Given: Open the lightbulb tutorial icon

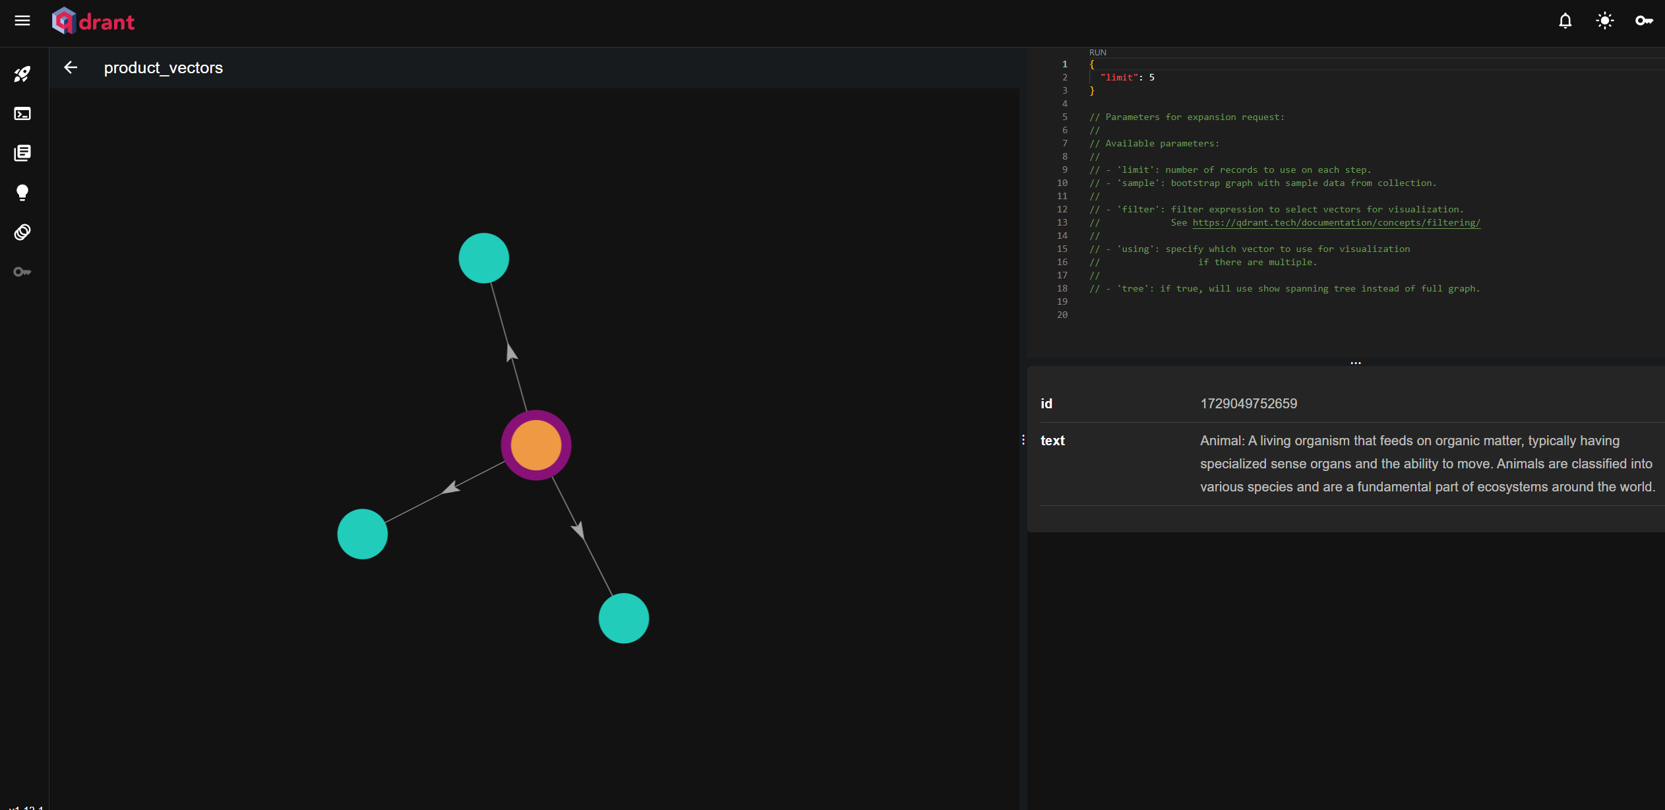Looking at the screenshot, I should pyautogui.click(x=22, y=193).
